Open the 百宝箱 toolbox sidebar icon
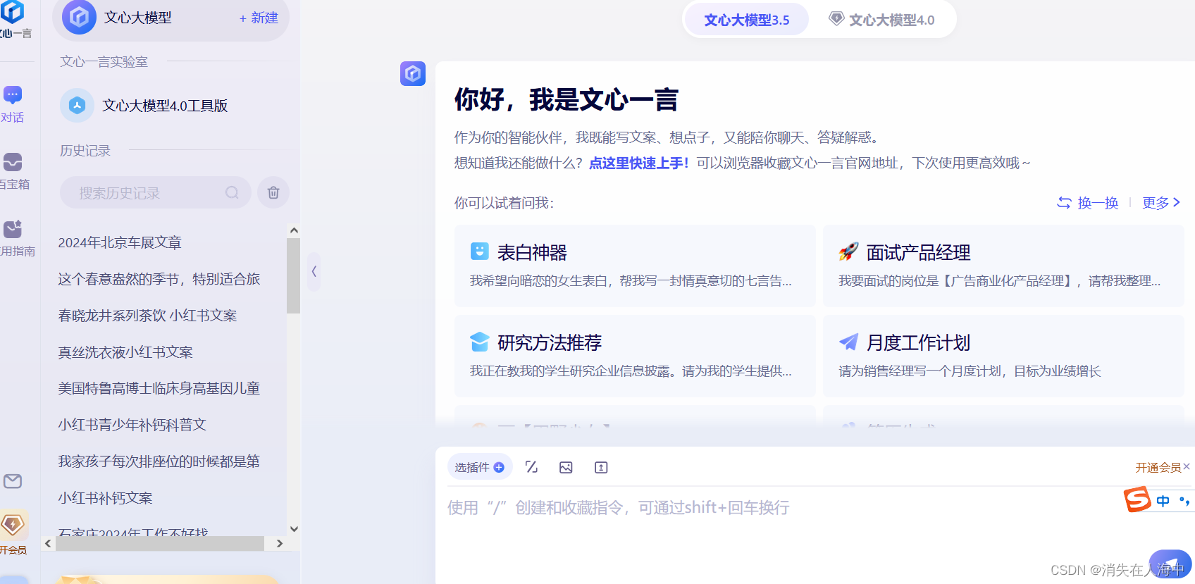Image resolution: width=1195 pixels, height=584 pixels. (x=13, y=162)
